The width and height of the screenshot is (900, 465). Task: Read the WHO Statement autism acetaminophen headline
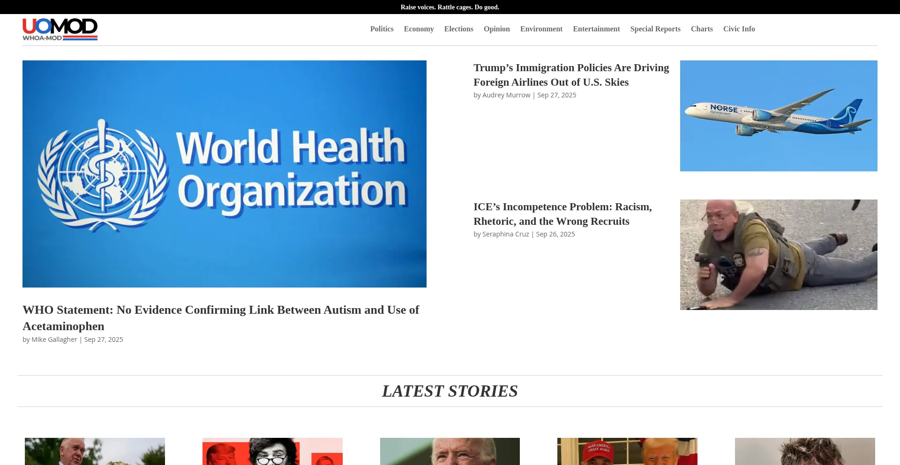(221, 318)
